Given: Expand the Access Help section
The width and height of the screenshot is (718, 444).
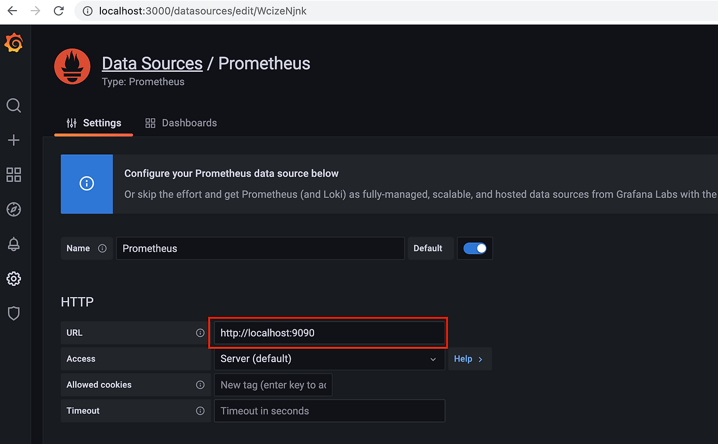Looking at the screenshot, I should pos(469,359).
